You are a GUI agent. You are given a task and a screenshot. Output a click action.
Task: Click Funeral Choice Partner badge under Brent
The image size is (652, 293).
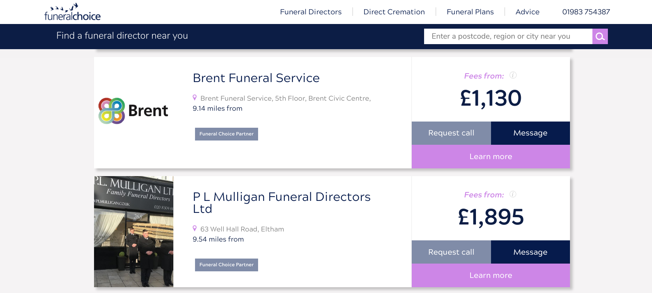(226, 134)
